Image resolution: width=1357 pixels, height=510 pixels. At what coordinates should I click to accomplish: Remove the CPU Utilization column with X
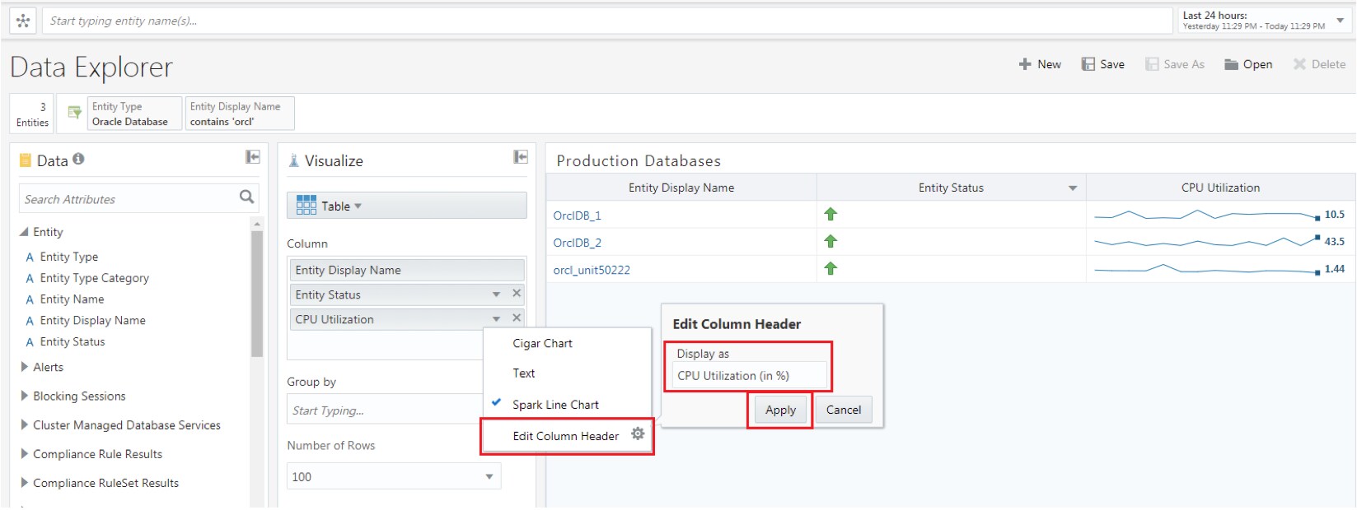[x=517, y=318]
